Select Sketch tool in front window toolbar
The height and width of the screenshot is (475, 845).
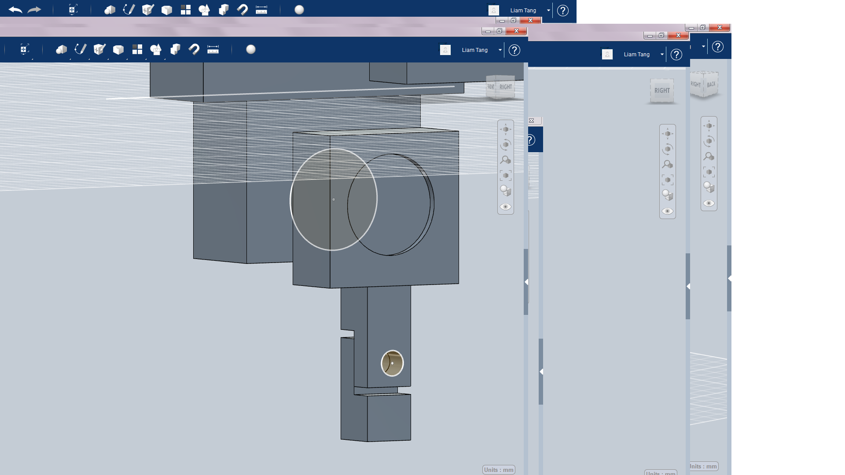[81, 49]
